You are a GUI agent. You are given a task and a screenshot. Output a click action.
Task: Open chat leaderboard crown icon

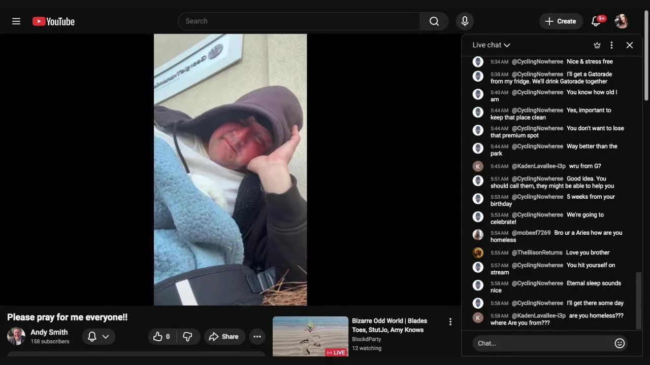pos(597,45)
